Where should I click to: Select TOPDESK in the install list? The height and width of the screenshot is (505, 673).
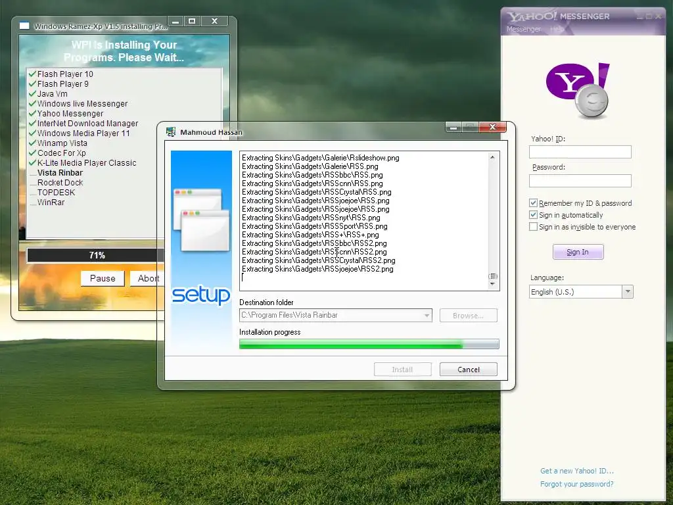57,193
